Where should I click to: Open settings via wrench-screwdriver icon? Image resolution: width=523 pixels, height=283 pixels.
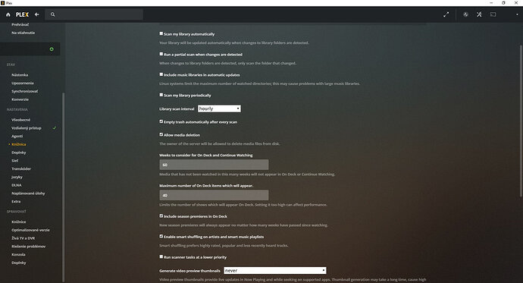click(x=479, y=14)
